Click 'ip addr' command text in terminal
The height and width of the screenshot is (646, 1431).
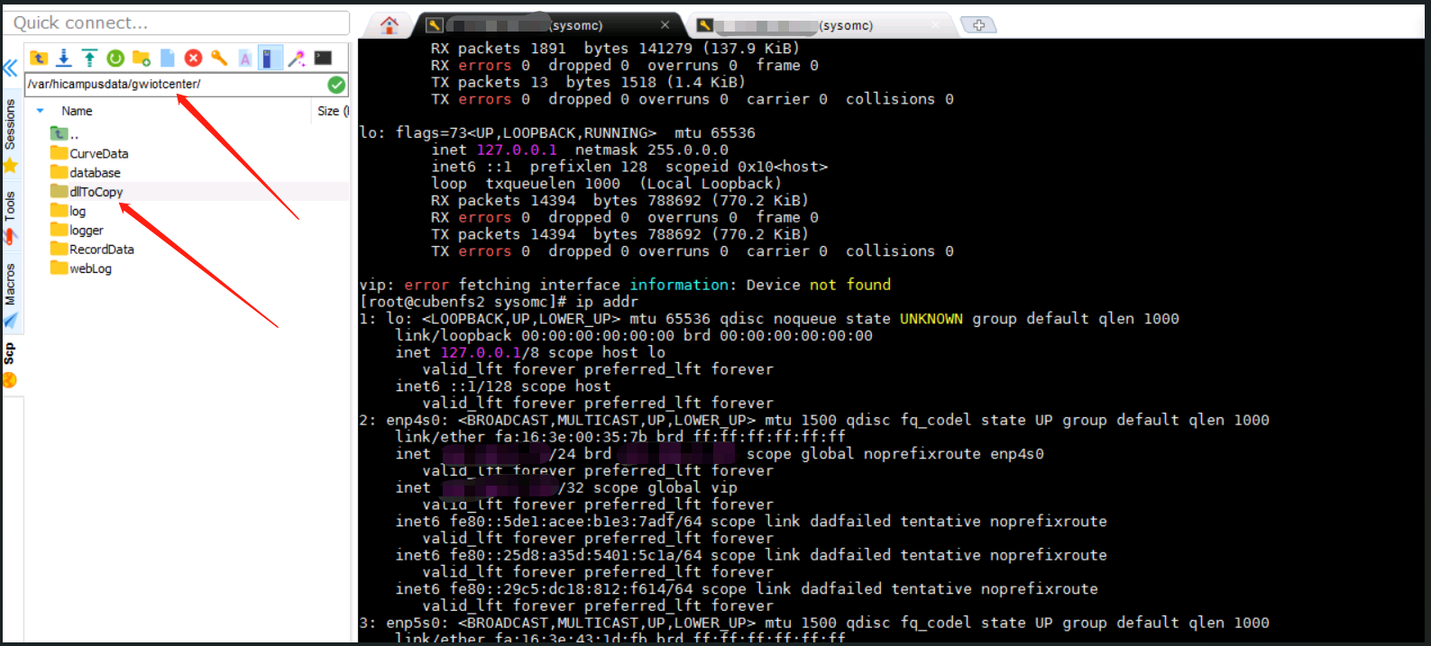pos(607,302)
